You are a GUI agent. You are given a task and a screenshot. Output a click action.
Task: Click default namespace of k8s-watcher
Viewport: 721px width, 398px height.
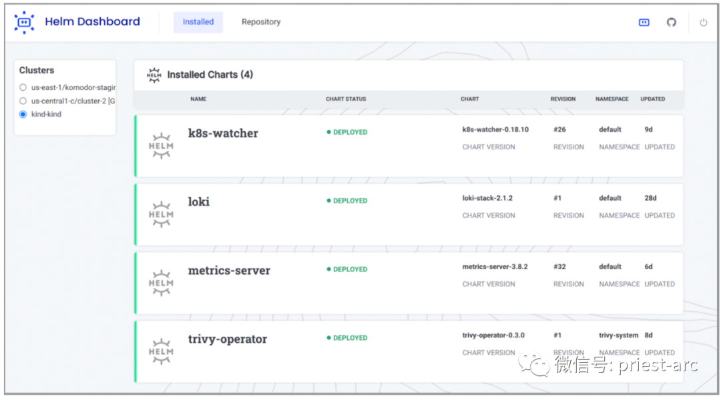point(610,129)
